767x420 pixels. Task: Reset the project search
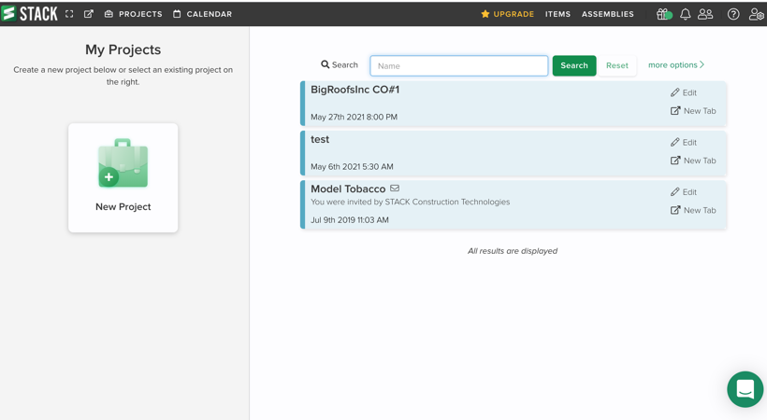tap(617, 65)
